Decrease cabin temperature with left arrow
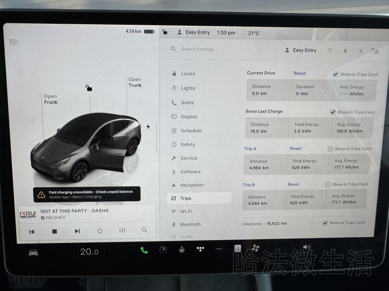 (74, 252)
